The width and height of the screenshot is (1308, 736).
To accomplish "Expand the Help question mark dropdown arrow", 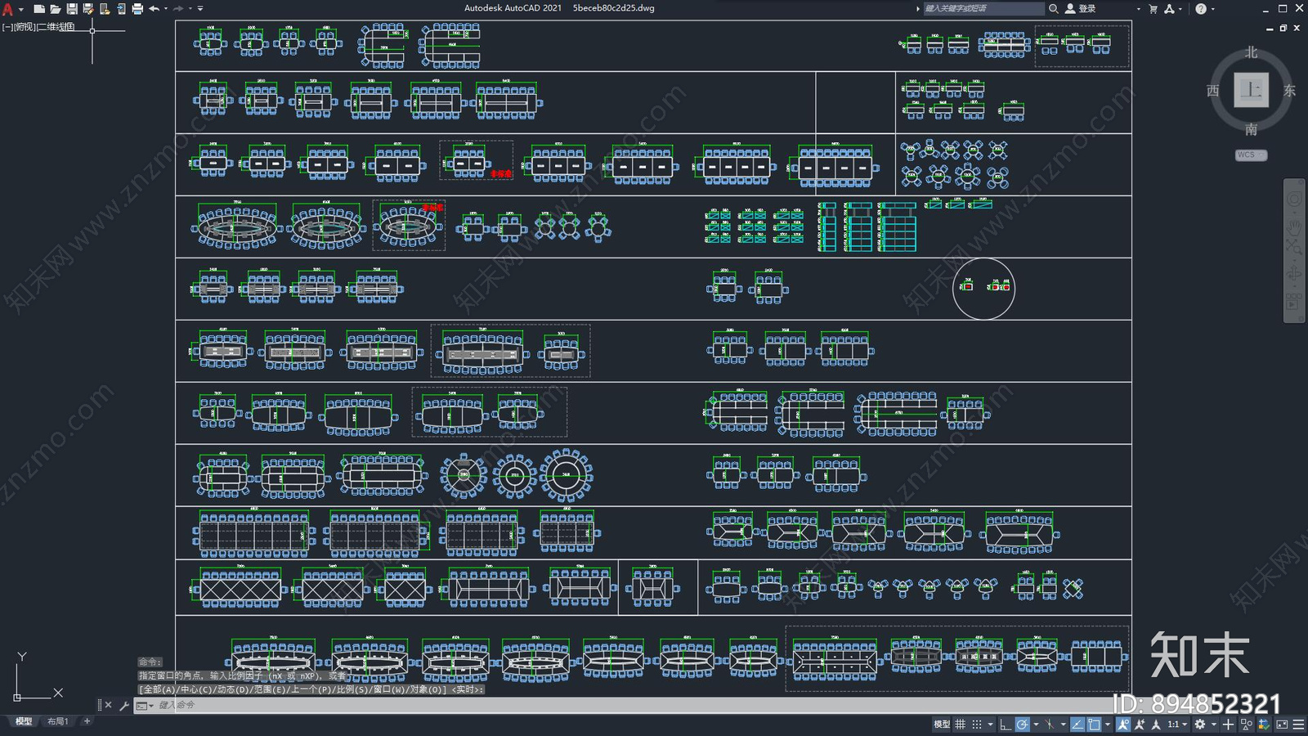I will pos(1212,9).
